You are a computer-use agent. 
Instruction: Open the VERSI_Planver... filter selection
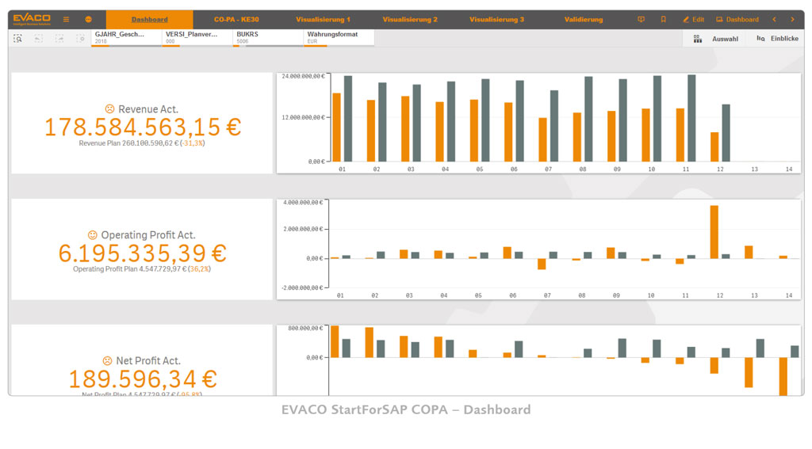pyautogui.click(x=197, y=38)
